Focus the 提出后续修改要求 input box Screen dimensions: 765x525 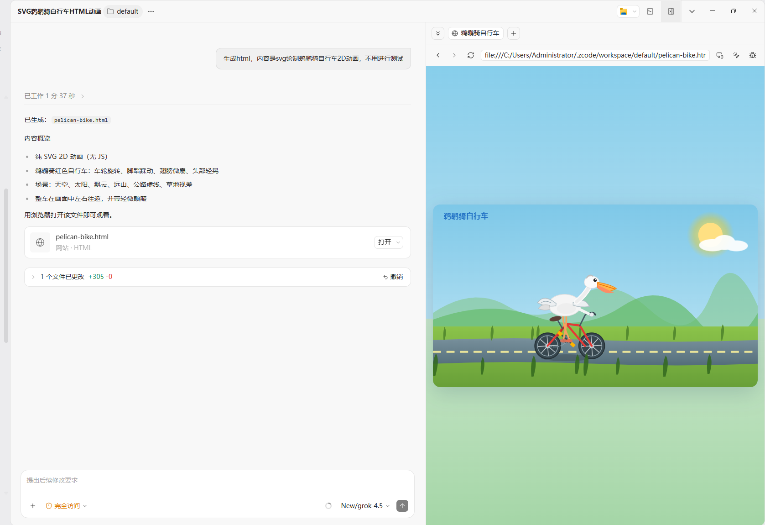(218, 480)
